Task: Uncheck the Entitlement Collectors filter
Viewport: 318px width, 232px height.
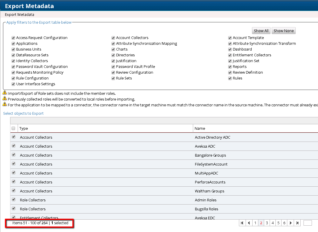Action: pyautogui.click(x=230, y=55)
